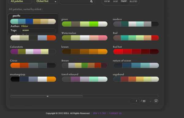Image resolution: width=184 pixels, height=118 pixels.
Task: Click the search magnifier icon
Action: point(91,2)
